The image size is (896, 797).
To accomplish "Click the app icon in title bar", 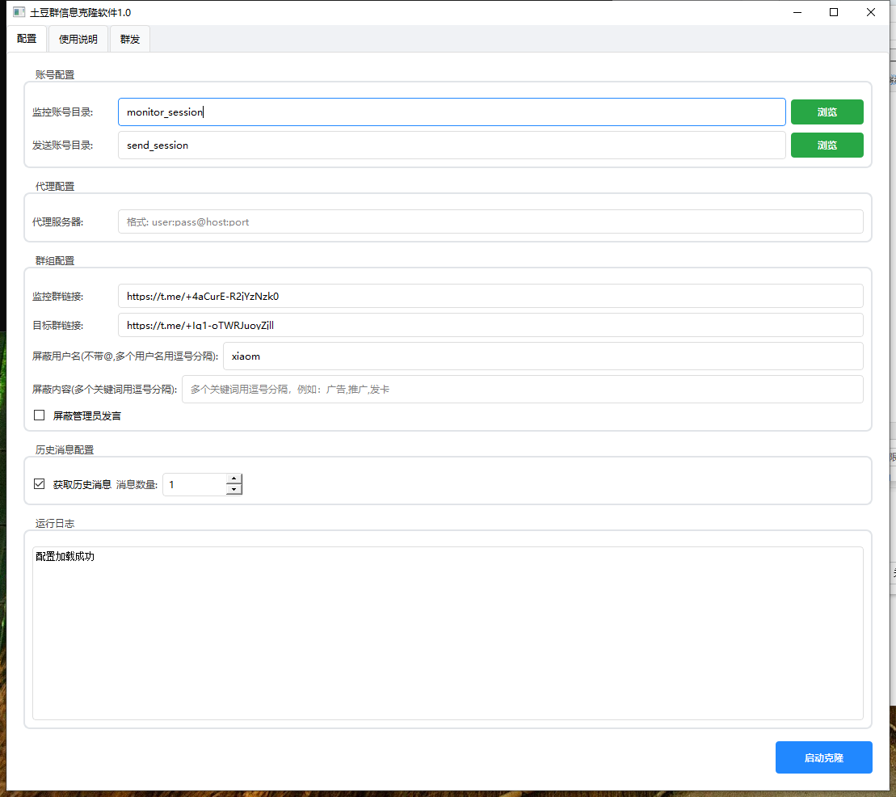I will click(x=19, y=12).
